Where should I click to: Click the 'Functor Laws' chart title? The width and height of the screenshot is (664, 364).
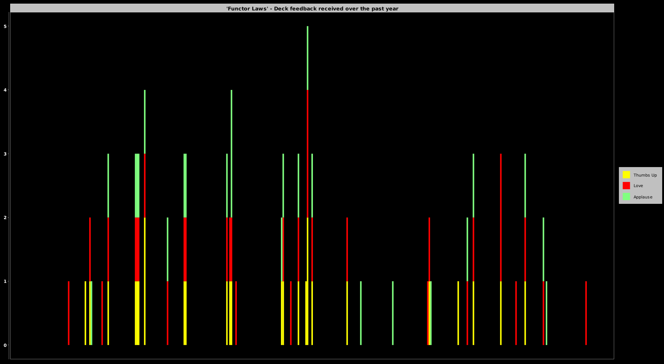[x=312, y=8]
